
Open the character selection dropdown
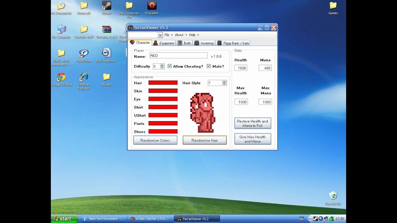pyautogui.click(x=160, y=35)
